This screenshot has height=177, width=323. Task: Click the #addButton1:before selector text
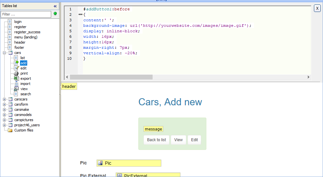pyautogui.click(x=107, y=9)
